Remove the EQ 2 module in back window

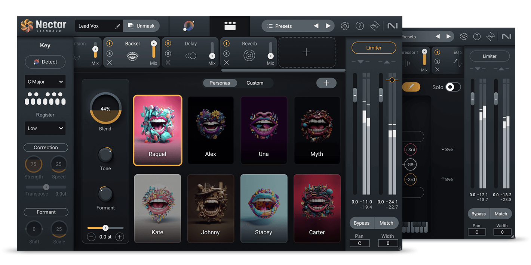coord(437,69)
